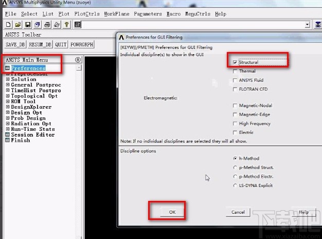This screenshot has width=322, height=239.
Task: Enable the ANSYS Fluid checkbox
Action: click(x=235, y=80)
